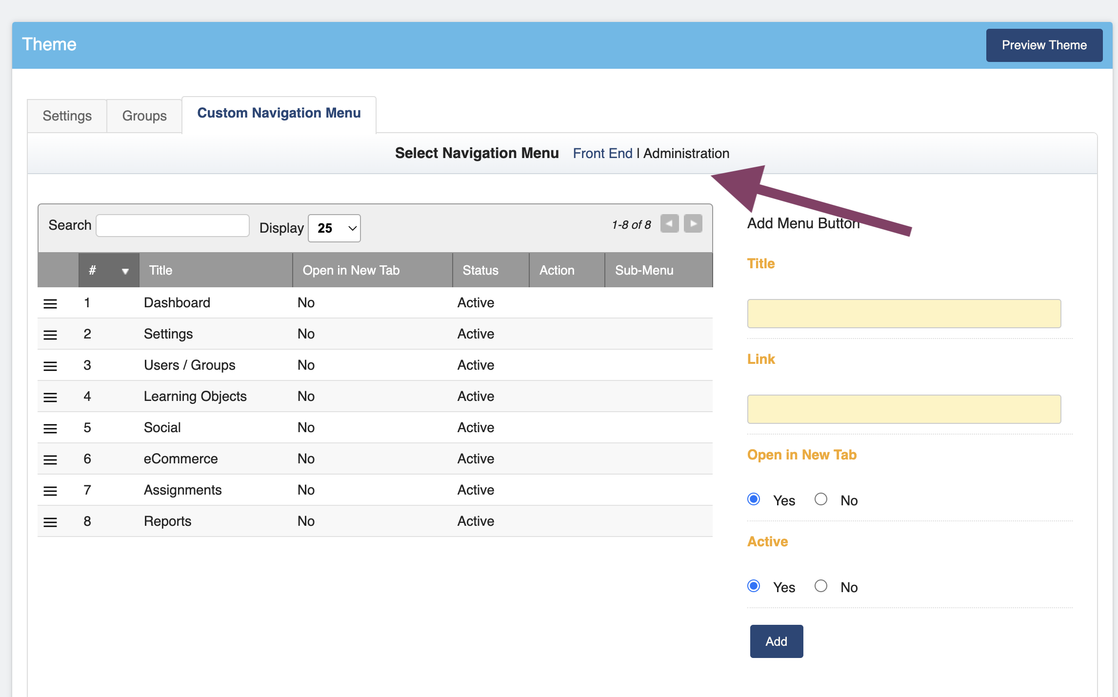Viewport: 1118px width, 697px height.
Task: Click the Link input field
Action: click(904, 409)
